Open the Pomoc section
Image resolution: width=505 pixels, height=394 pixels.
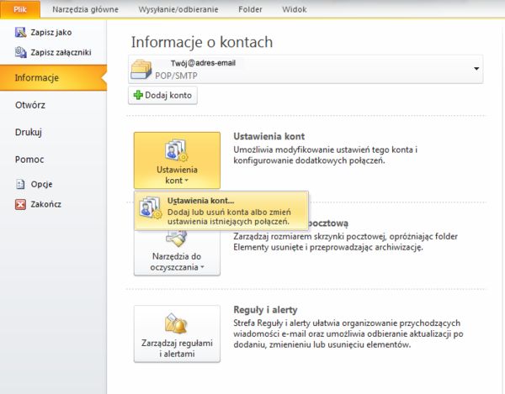[x=29, y=160]
